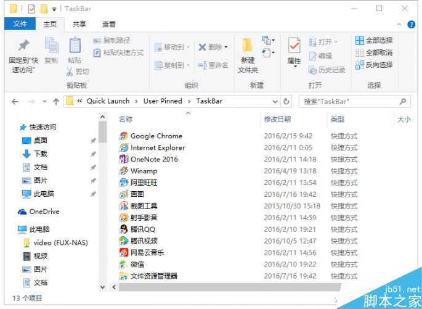Click the sidebar scroll down arrow
The height and width of the screenshot is (309, 422).
coord(102,287)
